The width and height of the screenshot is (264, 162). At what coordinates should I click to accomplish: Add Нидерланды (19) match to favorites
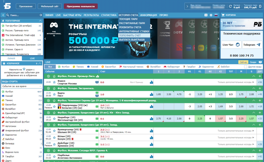click(x=54, y=107)
